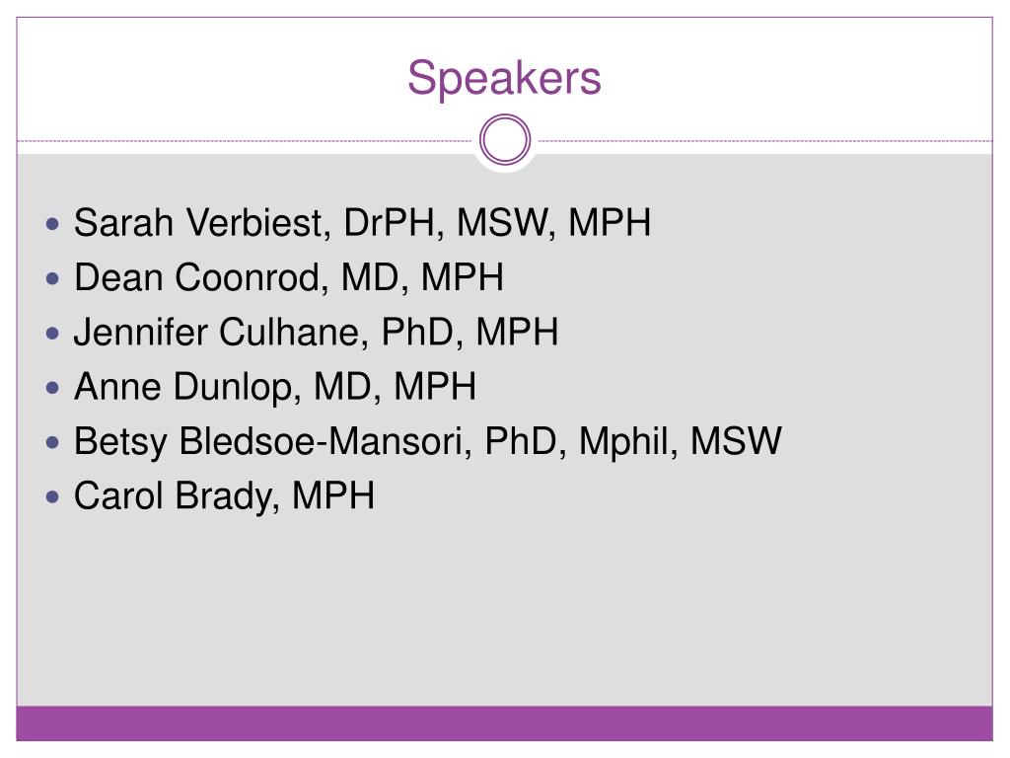Click the dashed divider line left of circle
1010x758 pixels.
(x=245, y=140)
